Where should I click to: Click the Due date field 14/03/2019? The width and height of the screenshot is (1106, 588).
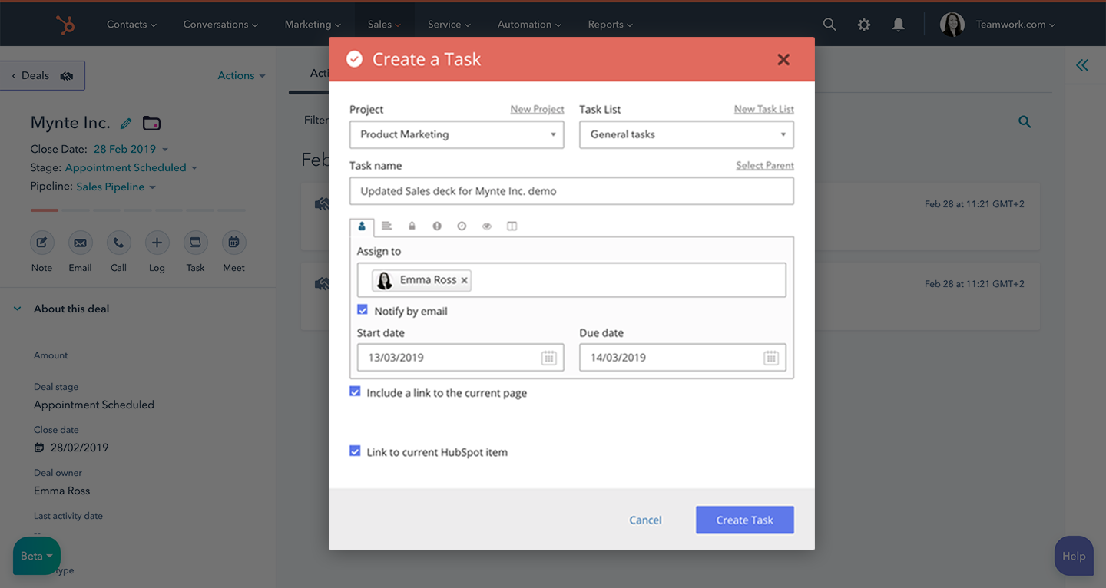(x=683, y=358)
